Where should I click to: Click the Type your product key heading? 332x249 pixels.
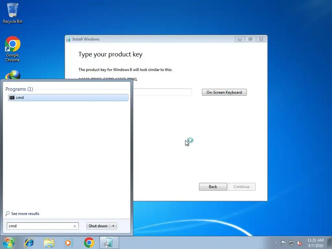[x=110, y=54]
